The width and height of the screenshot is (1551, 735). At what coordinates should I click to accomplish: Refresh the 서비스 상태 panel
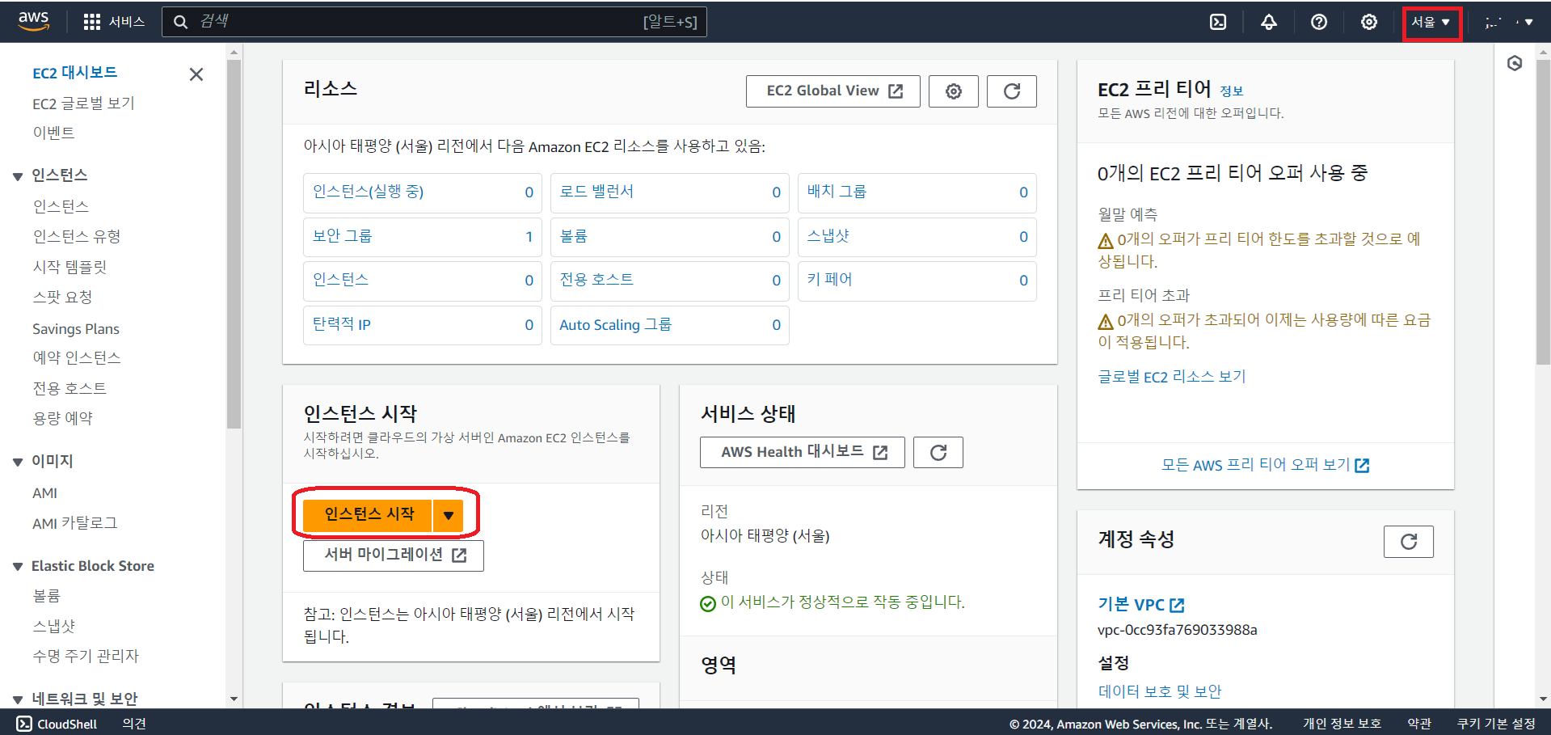(x=938, y=452)
